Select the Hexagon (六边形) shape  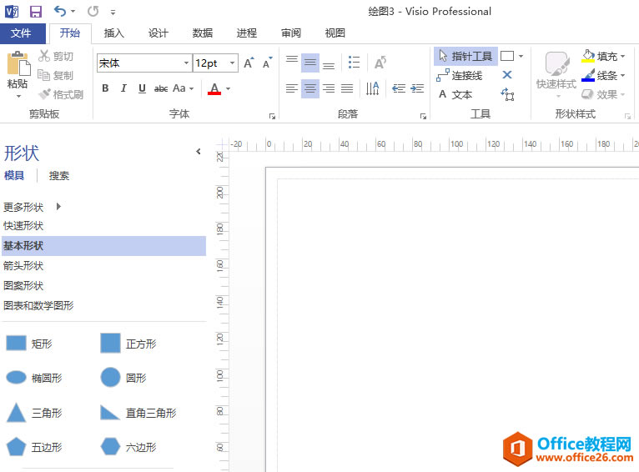110,447
